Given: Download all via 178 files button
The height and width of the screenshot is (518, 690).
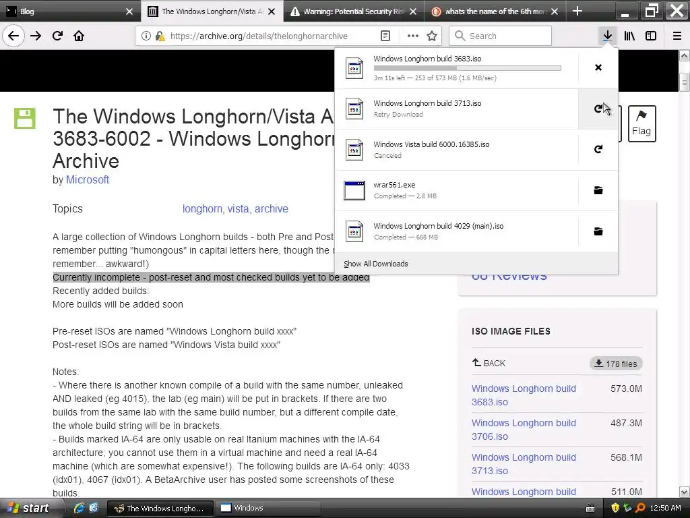Looking at the screenshot, I should point(616,364).
